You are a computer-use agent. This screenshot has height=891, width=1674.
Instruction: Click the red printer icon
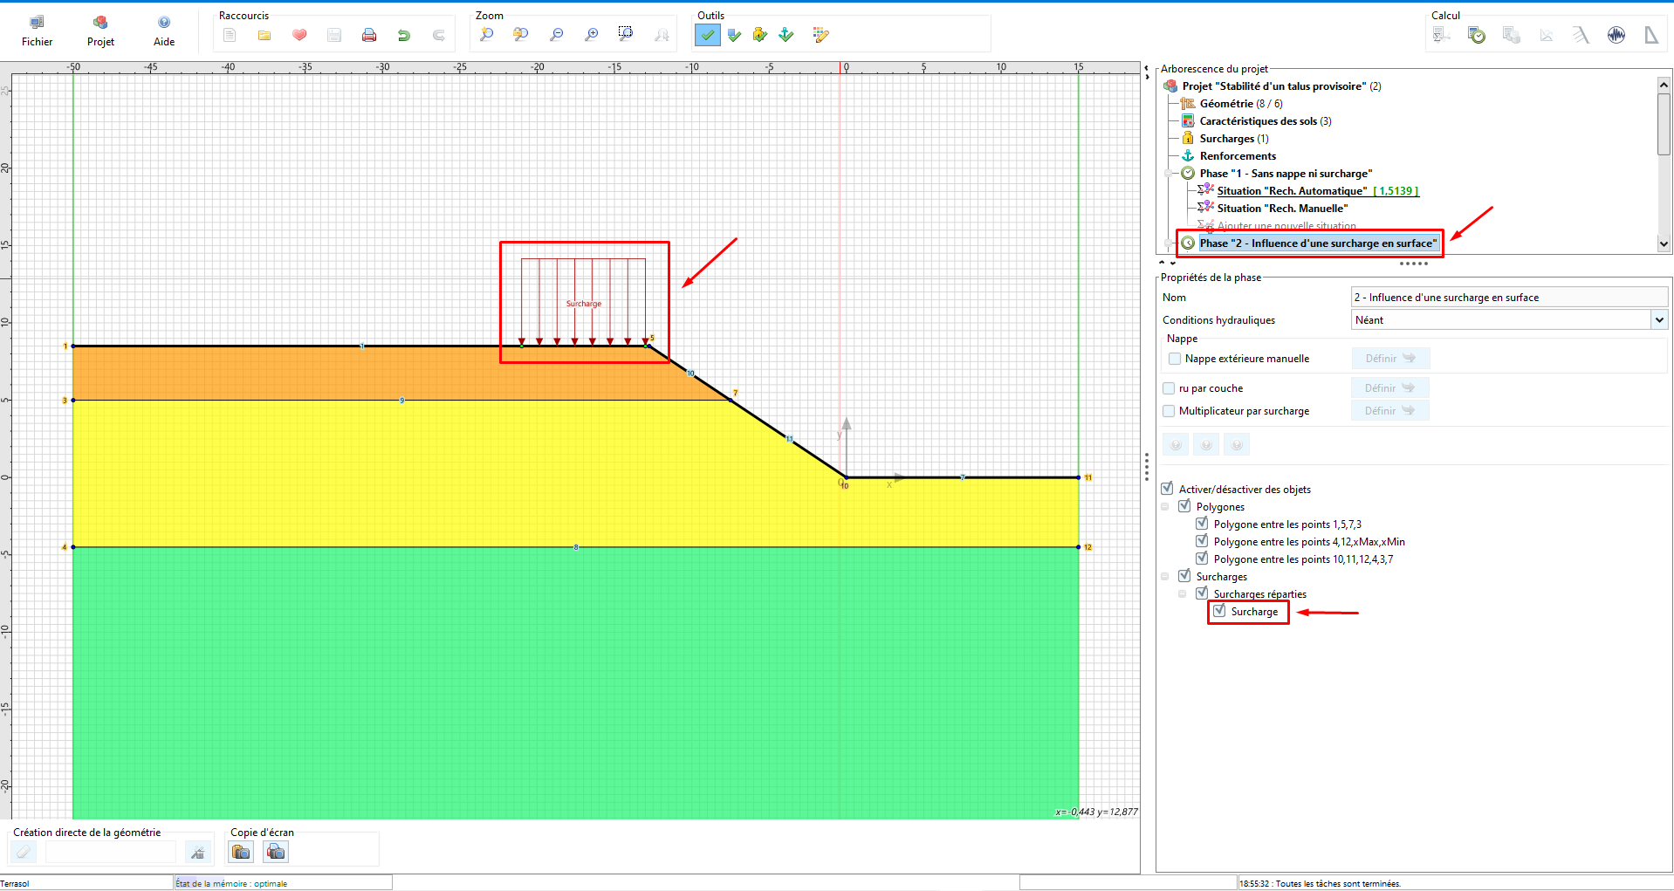coord(369,35)
